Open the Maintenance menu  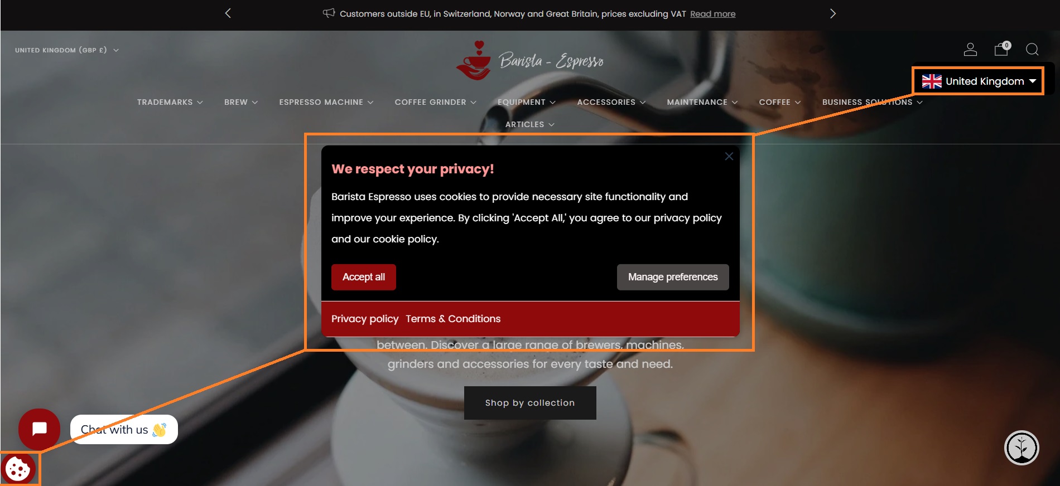point(702,102)
